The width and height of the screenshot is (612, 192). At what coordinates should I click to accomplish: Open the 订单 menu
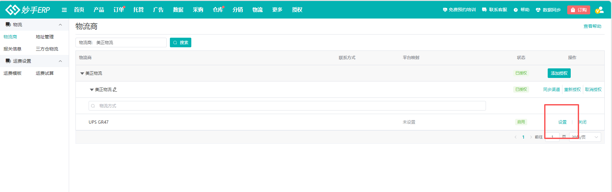pyautogui.click(x=119, y=10)
